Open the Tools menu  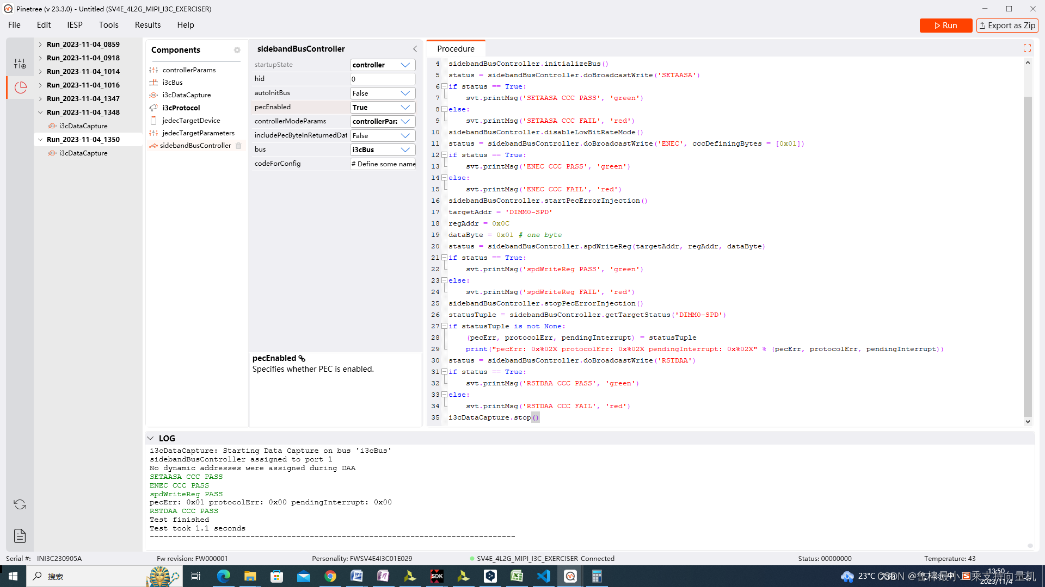pyautogui.click(x=109, y=25)
